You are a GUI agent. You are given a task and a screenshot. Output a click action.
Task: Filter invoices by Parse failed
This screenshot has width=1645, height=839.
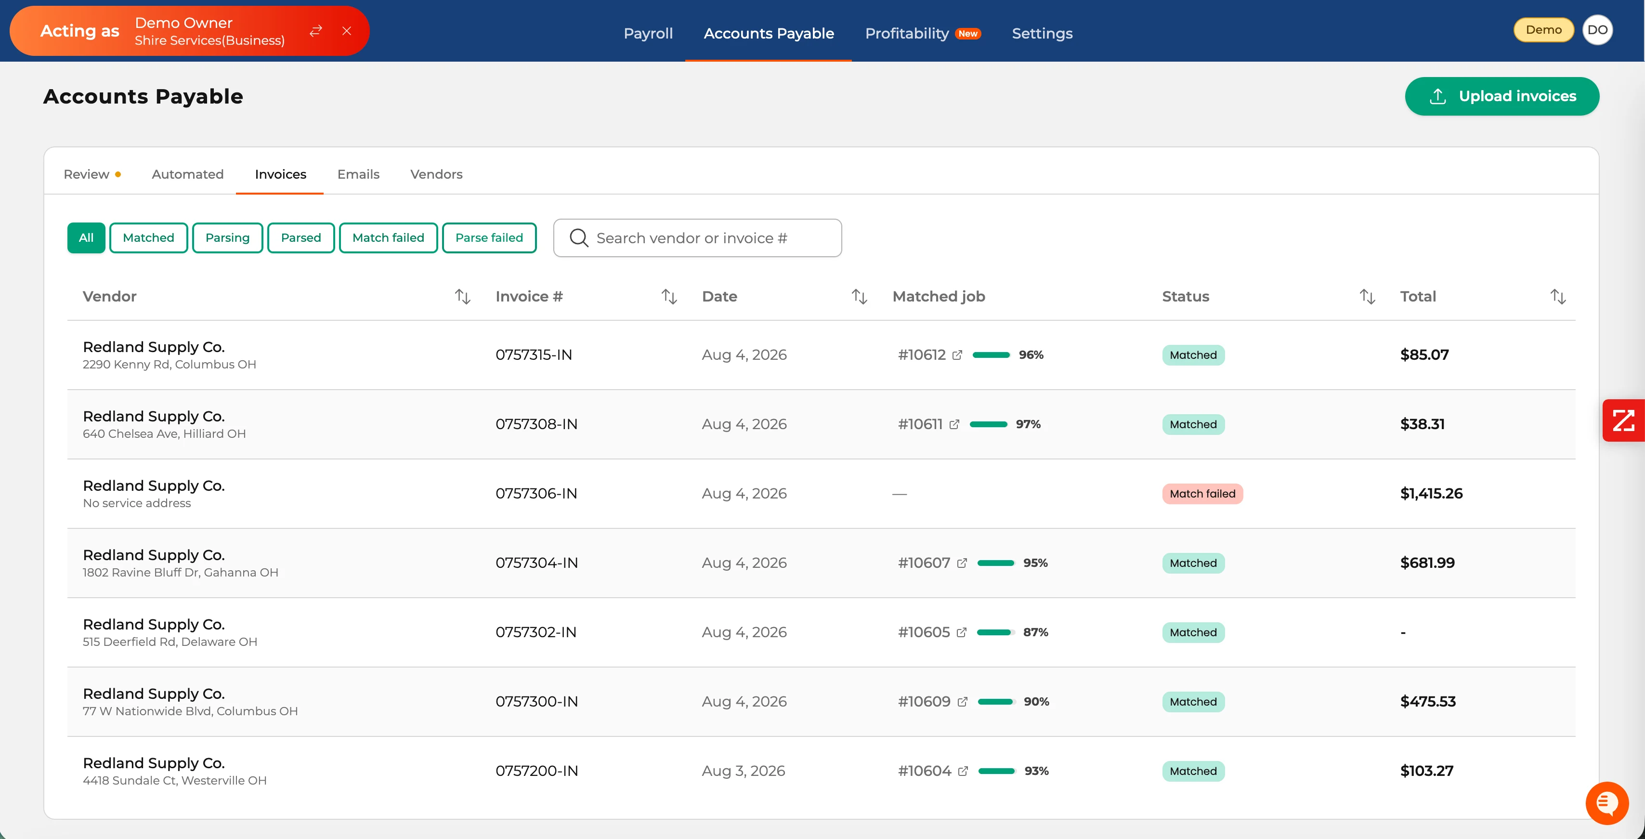point(489,238)
